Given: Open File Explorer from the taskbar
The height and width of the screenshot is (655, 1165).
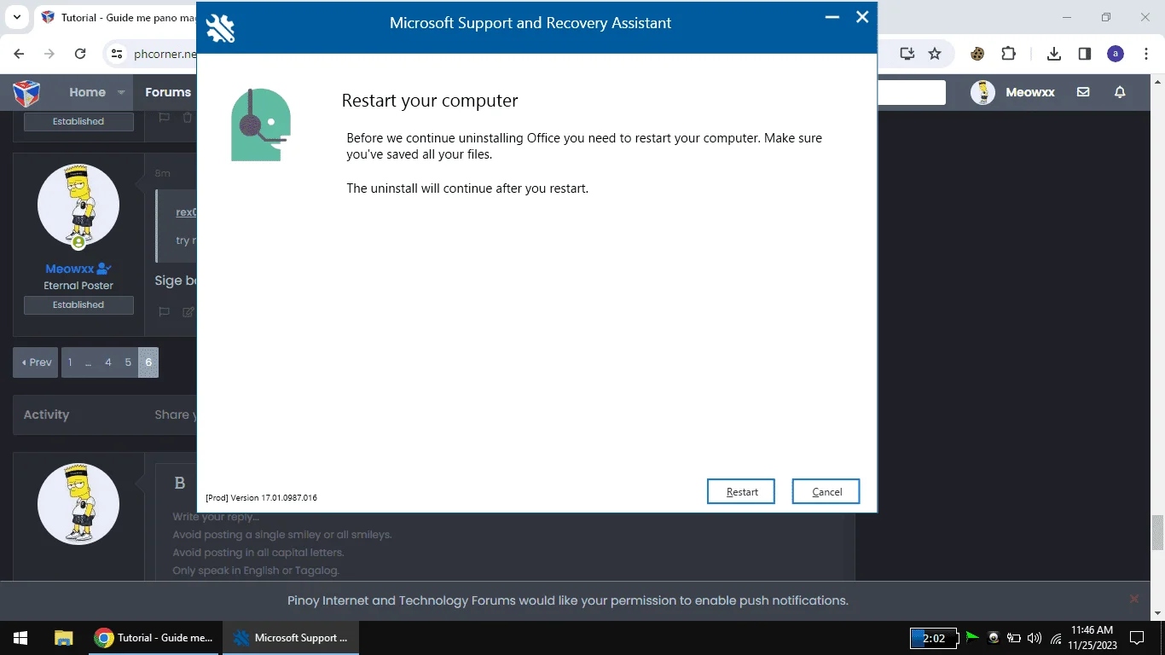Looking at the screenshot, I should (x=64, y=638).
